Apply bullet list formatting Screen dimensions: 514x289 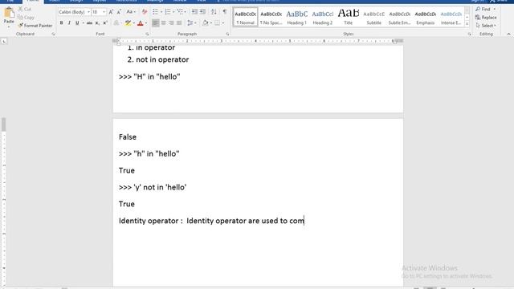point(155,12)
